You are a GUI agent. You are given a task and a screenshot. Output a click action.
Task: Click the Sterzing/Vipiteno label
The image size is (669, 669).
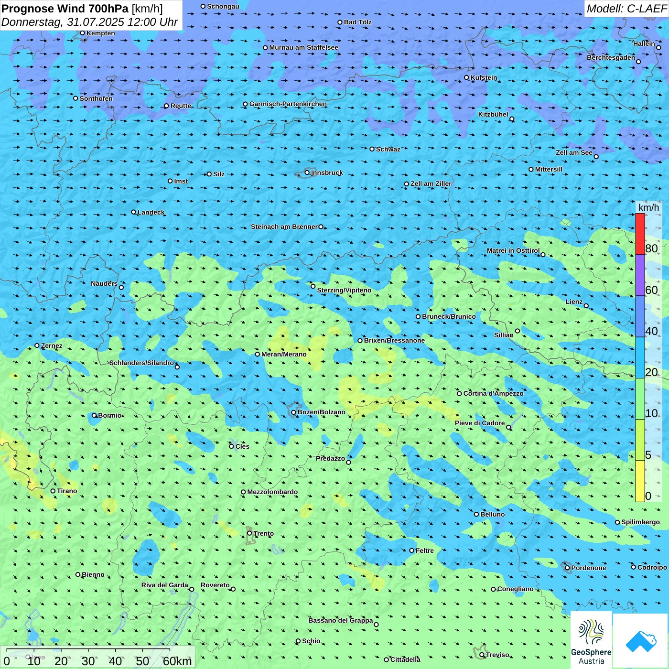pos(344,290)
